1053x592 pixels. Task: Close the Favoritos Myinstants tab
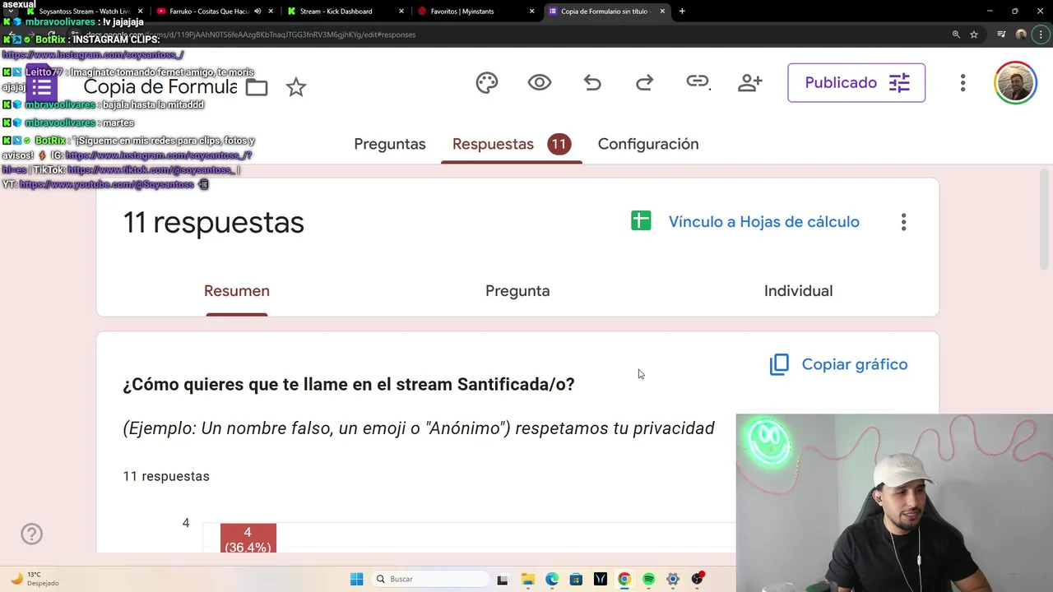pos(531,12)
